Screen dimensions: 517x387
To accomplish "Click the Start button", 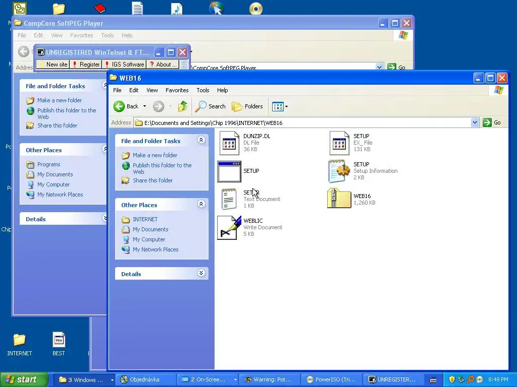I will point(24,379).
